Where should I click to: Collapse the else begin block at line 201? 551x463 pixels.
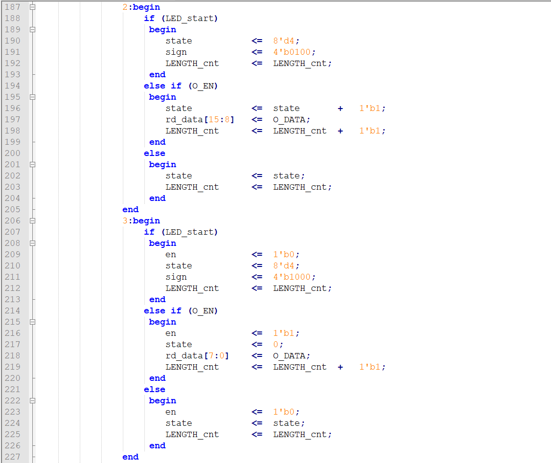pyautogui.click(x=32, y=165)
